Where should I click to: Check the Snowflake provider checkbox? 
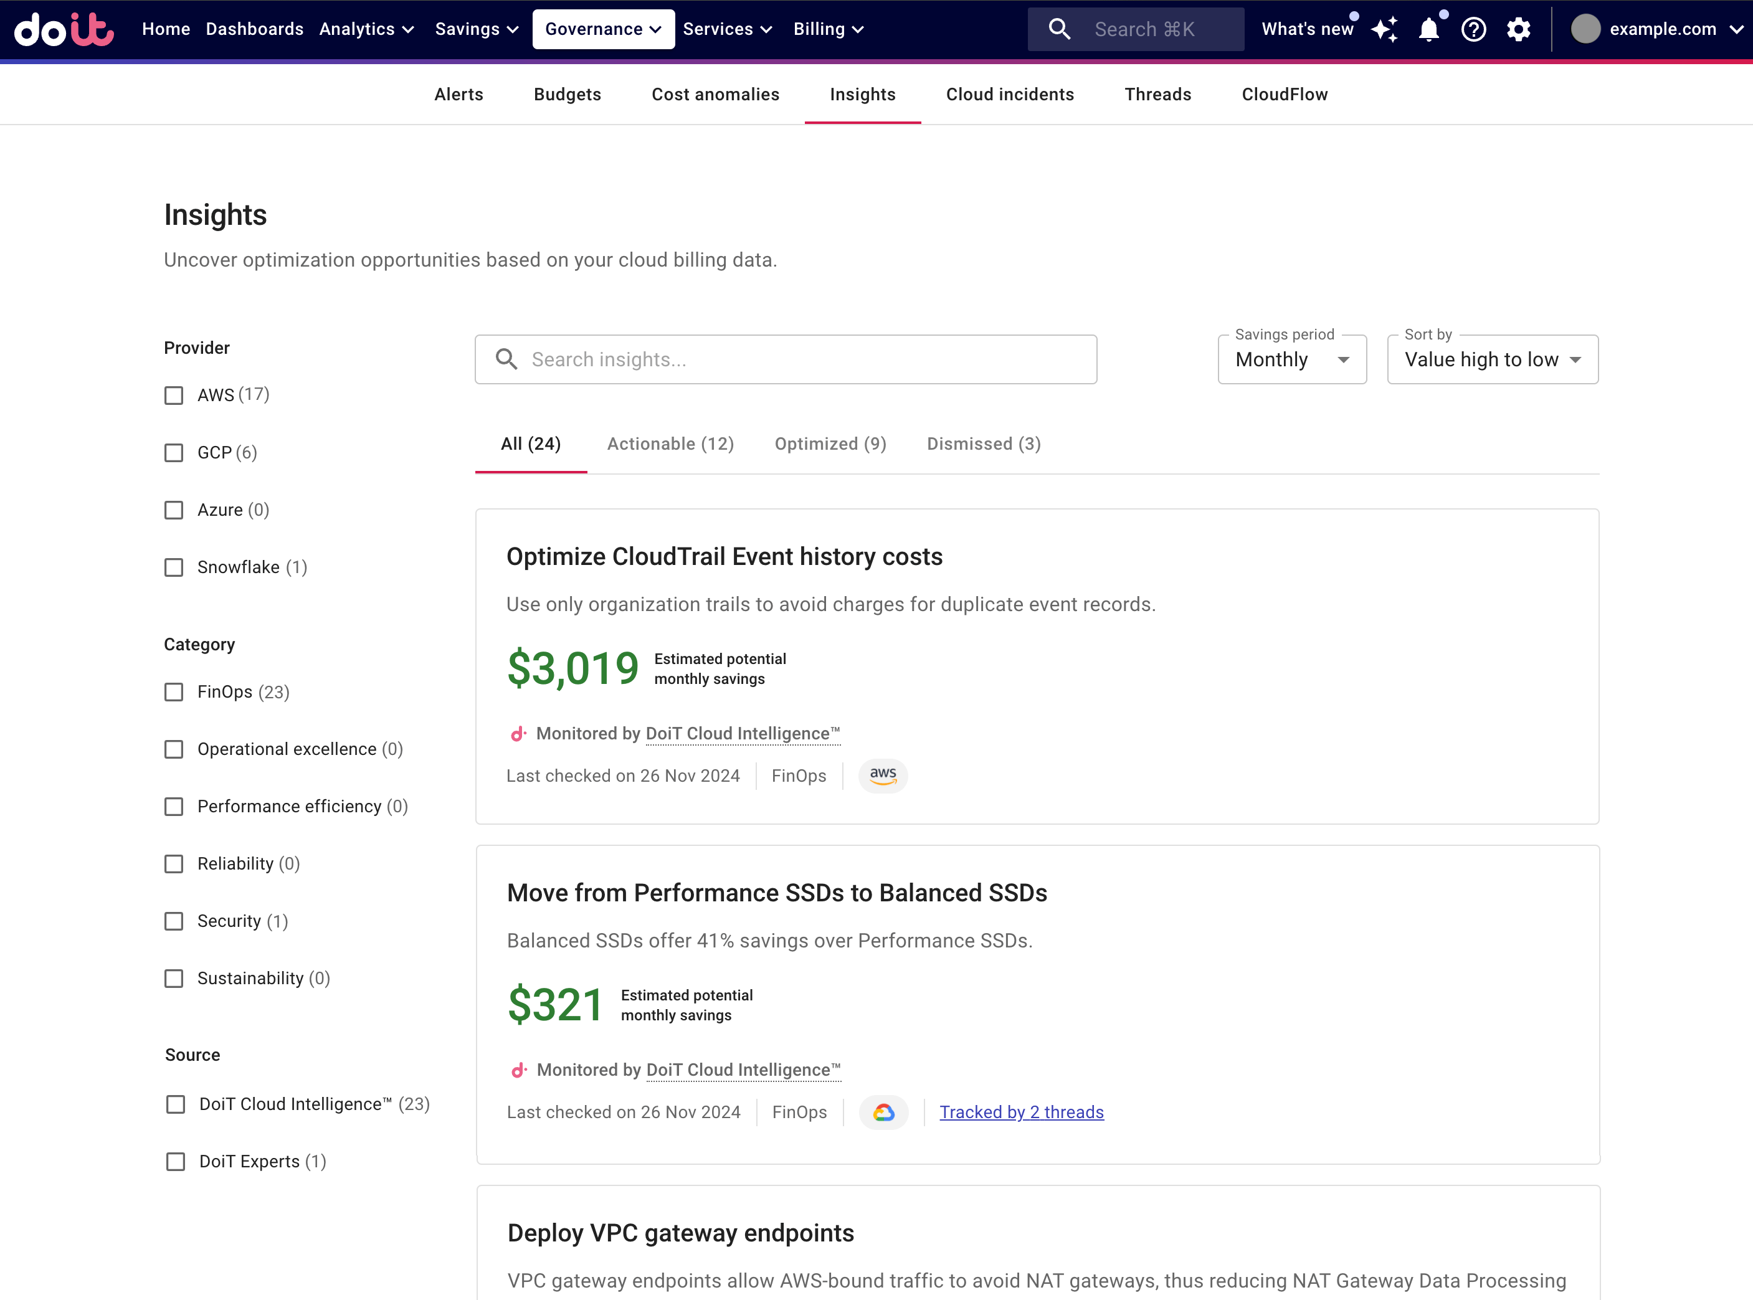174,567
